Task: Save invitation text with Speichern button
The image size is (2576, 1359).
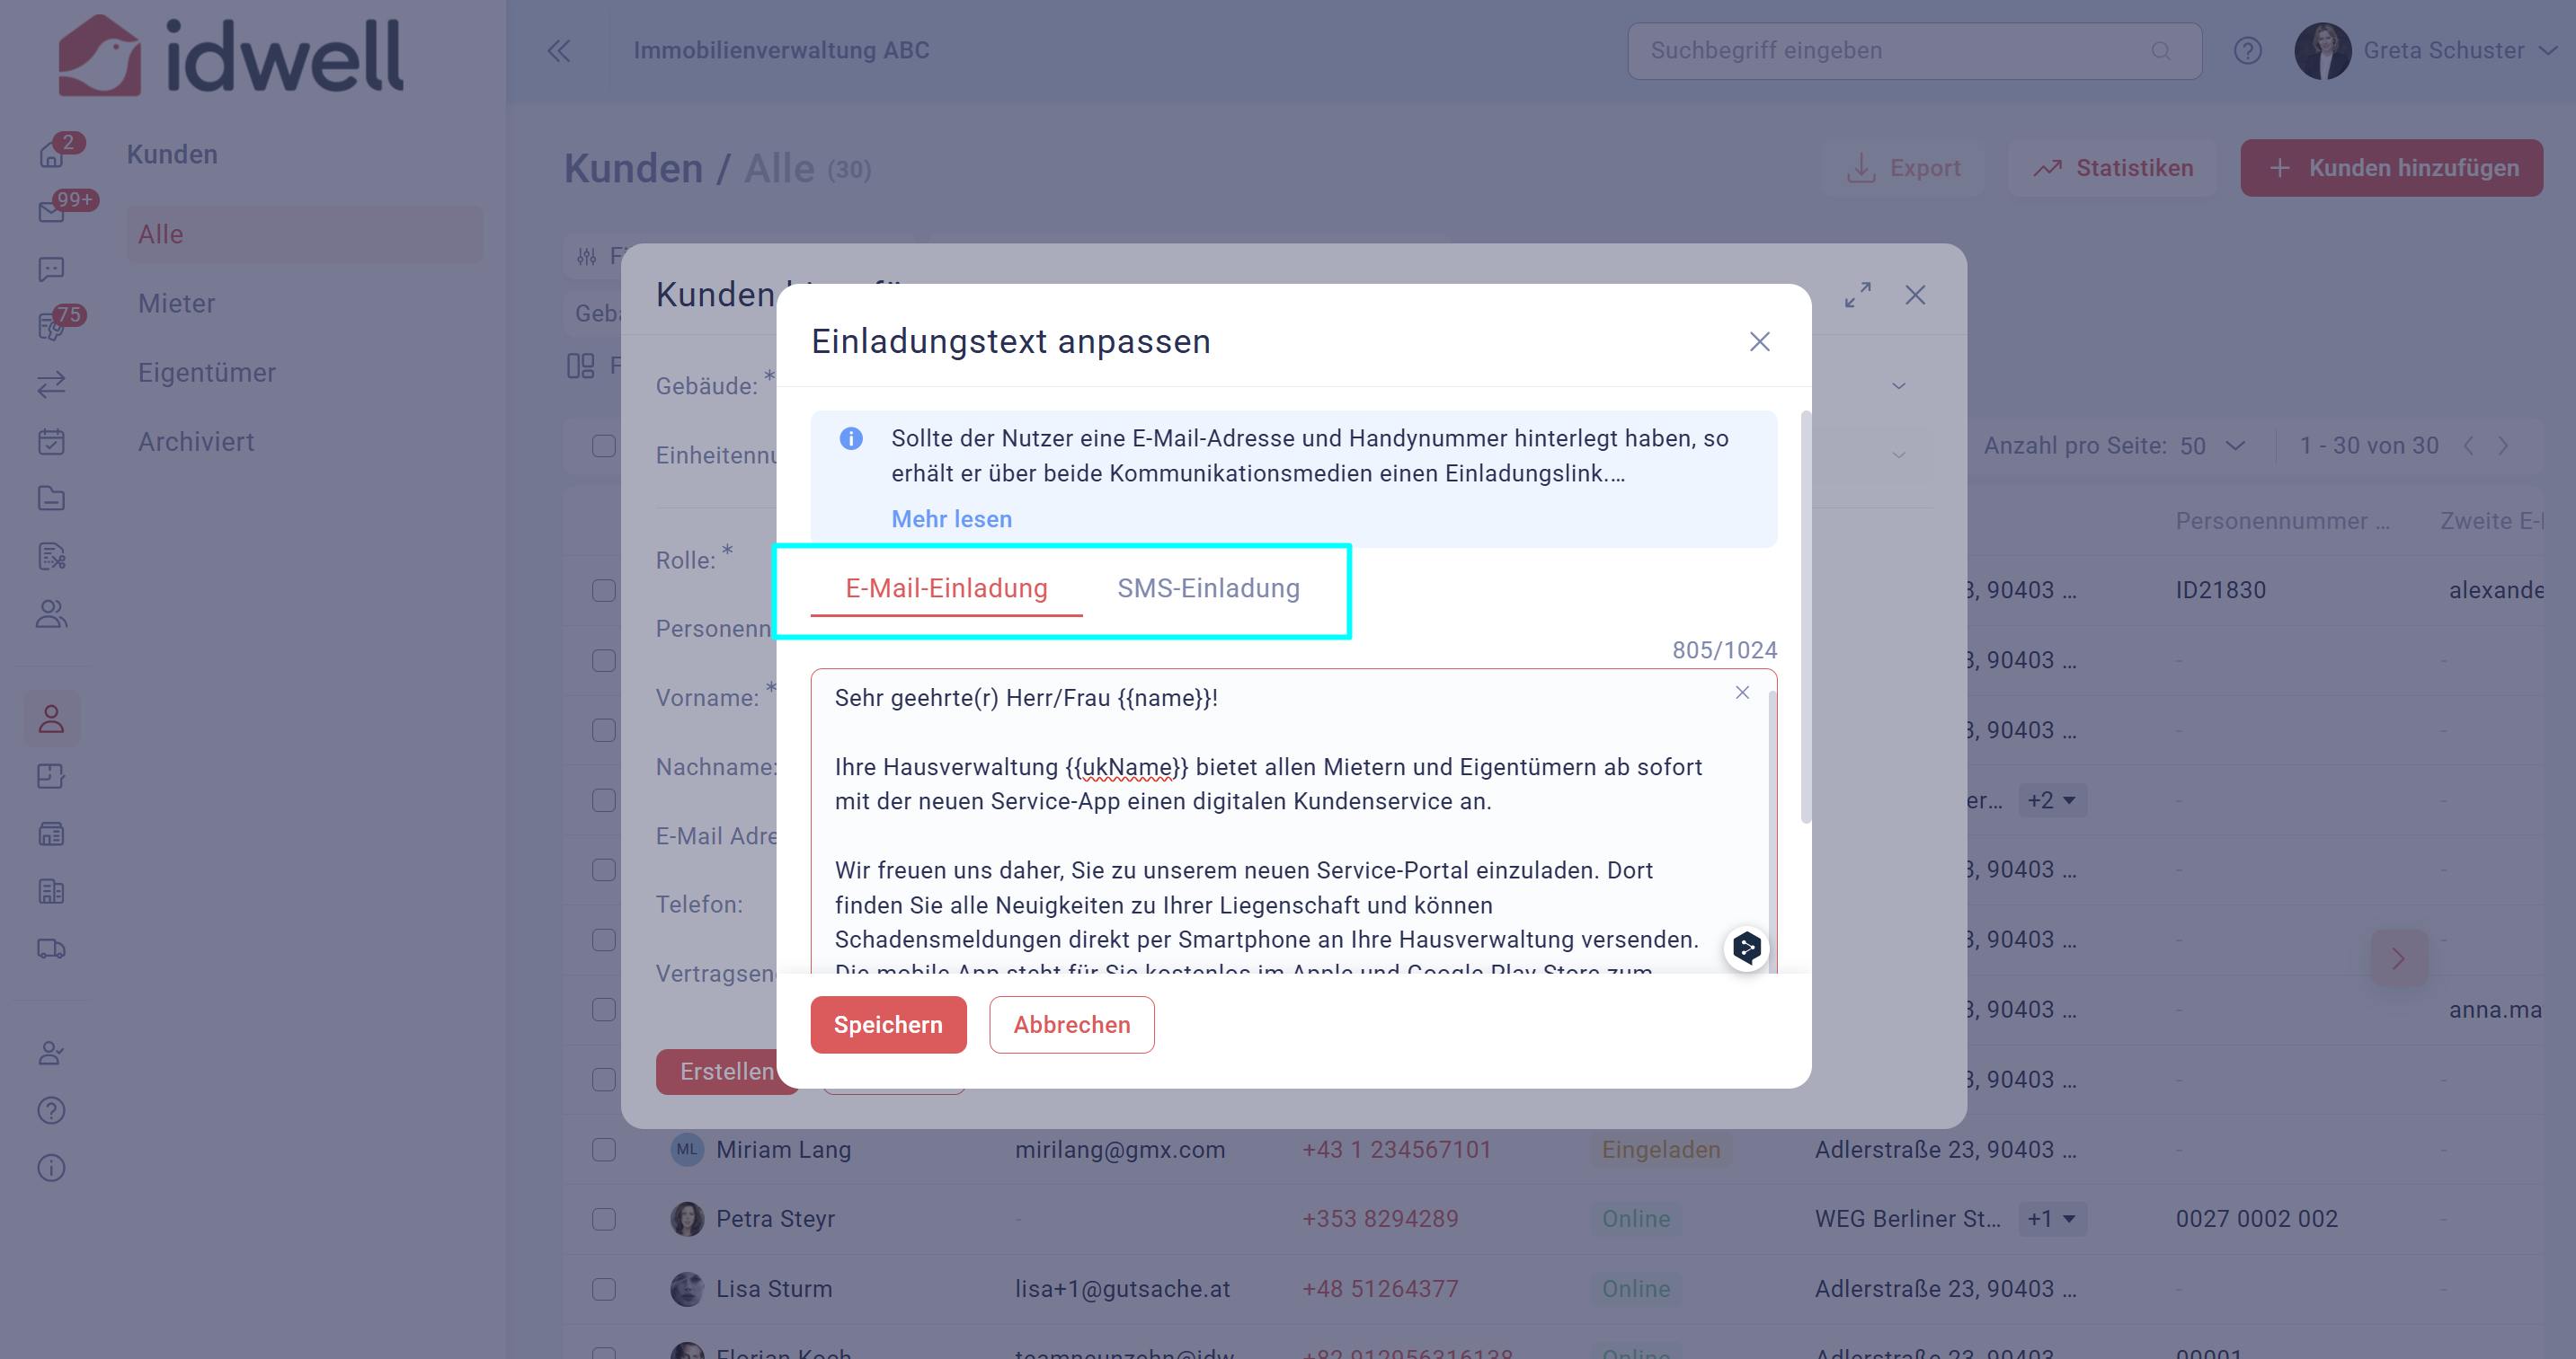Action: click(x=888, y=1024)
